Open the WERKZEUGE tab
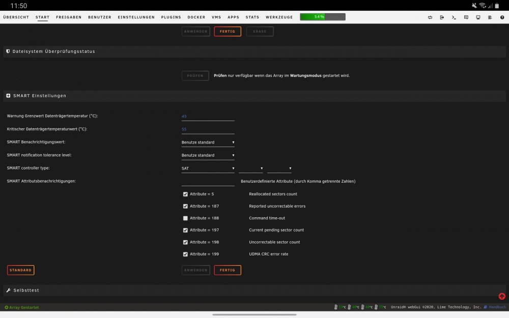This screenshot has height=318, width=509. point(279,17)
